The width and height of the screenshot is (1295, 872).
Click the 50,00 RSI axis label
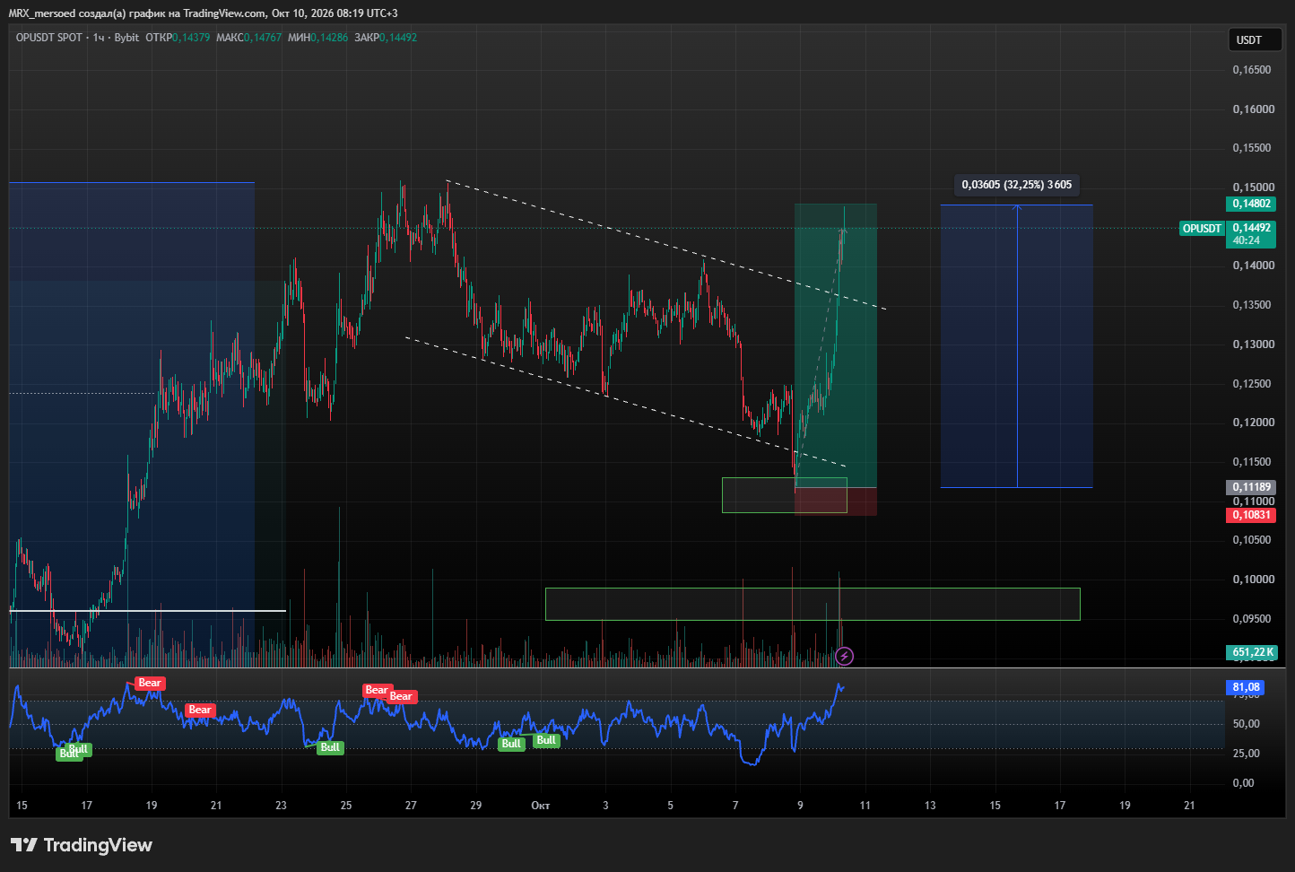1246,724
